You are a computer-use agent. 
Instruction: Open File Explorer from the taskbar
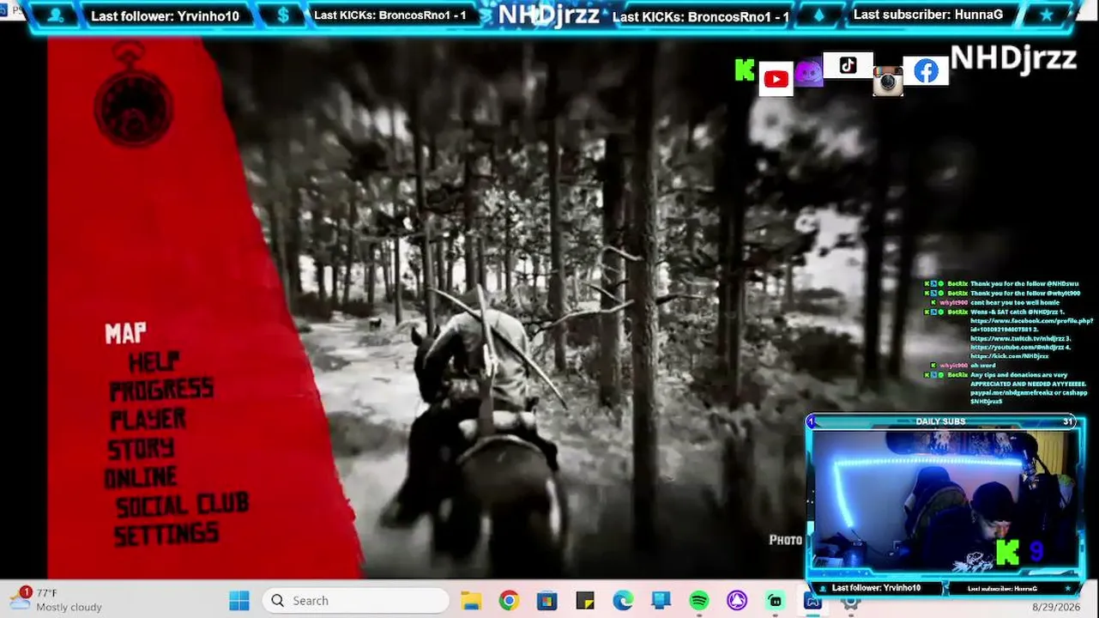(471, 601)
